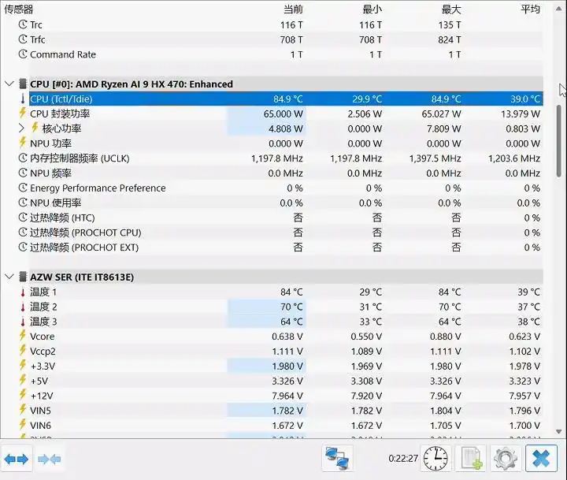Click the vertical scrollbar thumb

click(559, 141)
